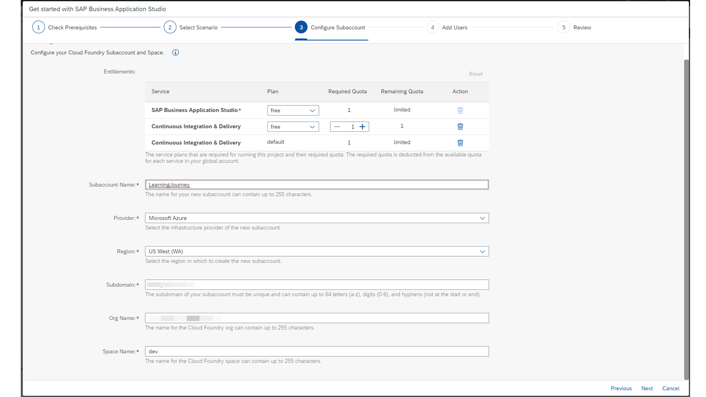Go to step 2 Select Scenario
The width and height of the screenshot is (706, 397).
coord(191,27)
